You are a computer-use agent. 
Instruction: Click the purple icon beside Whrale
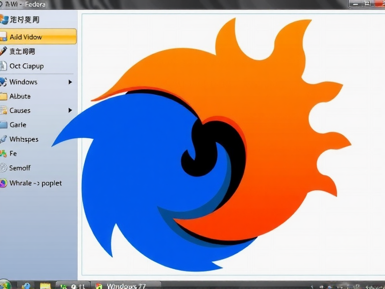5,183
